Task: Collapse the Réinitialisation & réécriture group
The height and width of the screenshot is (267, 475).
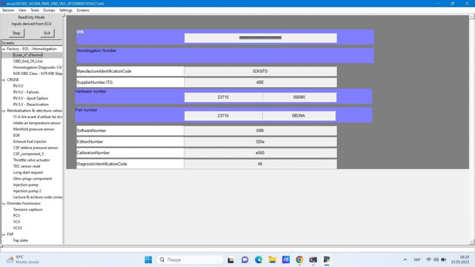Action: click(4, 111)
